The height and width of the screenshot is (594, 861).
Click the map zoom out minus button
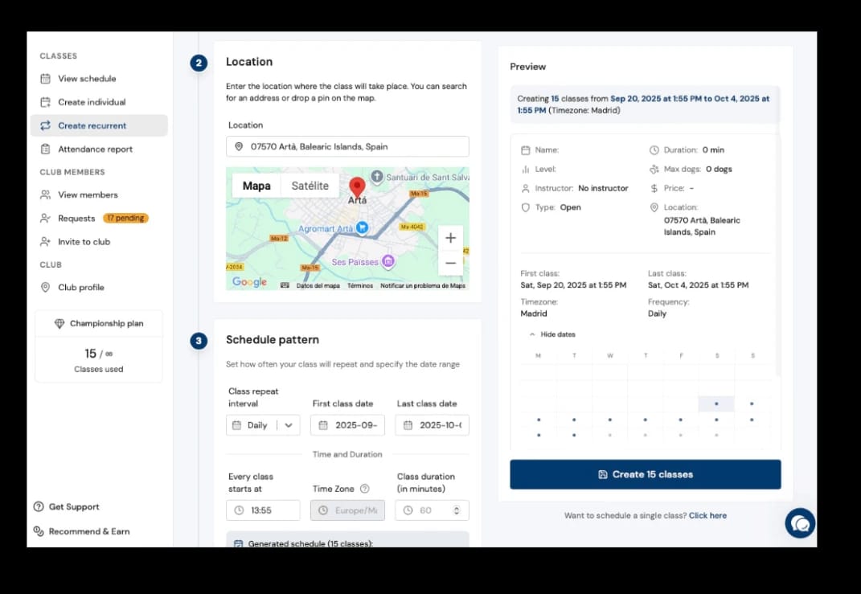coord(450,263)
